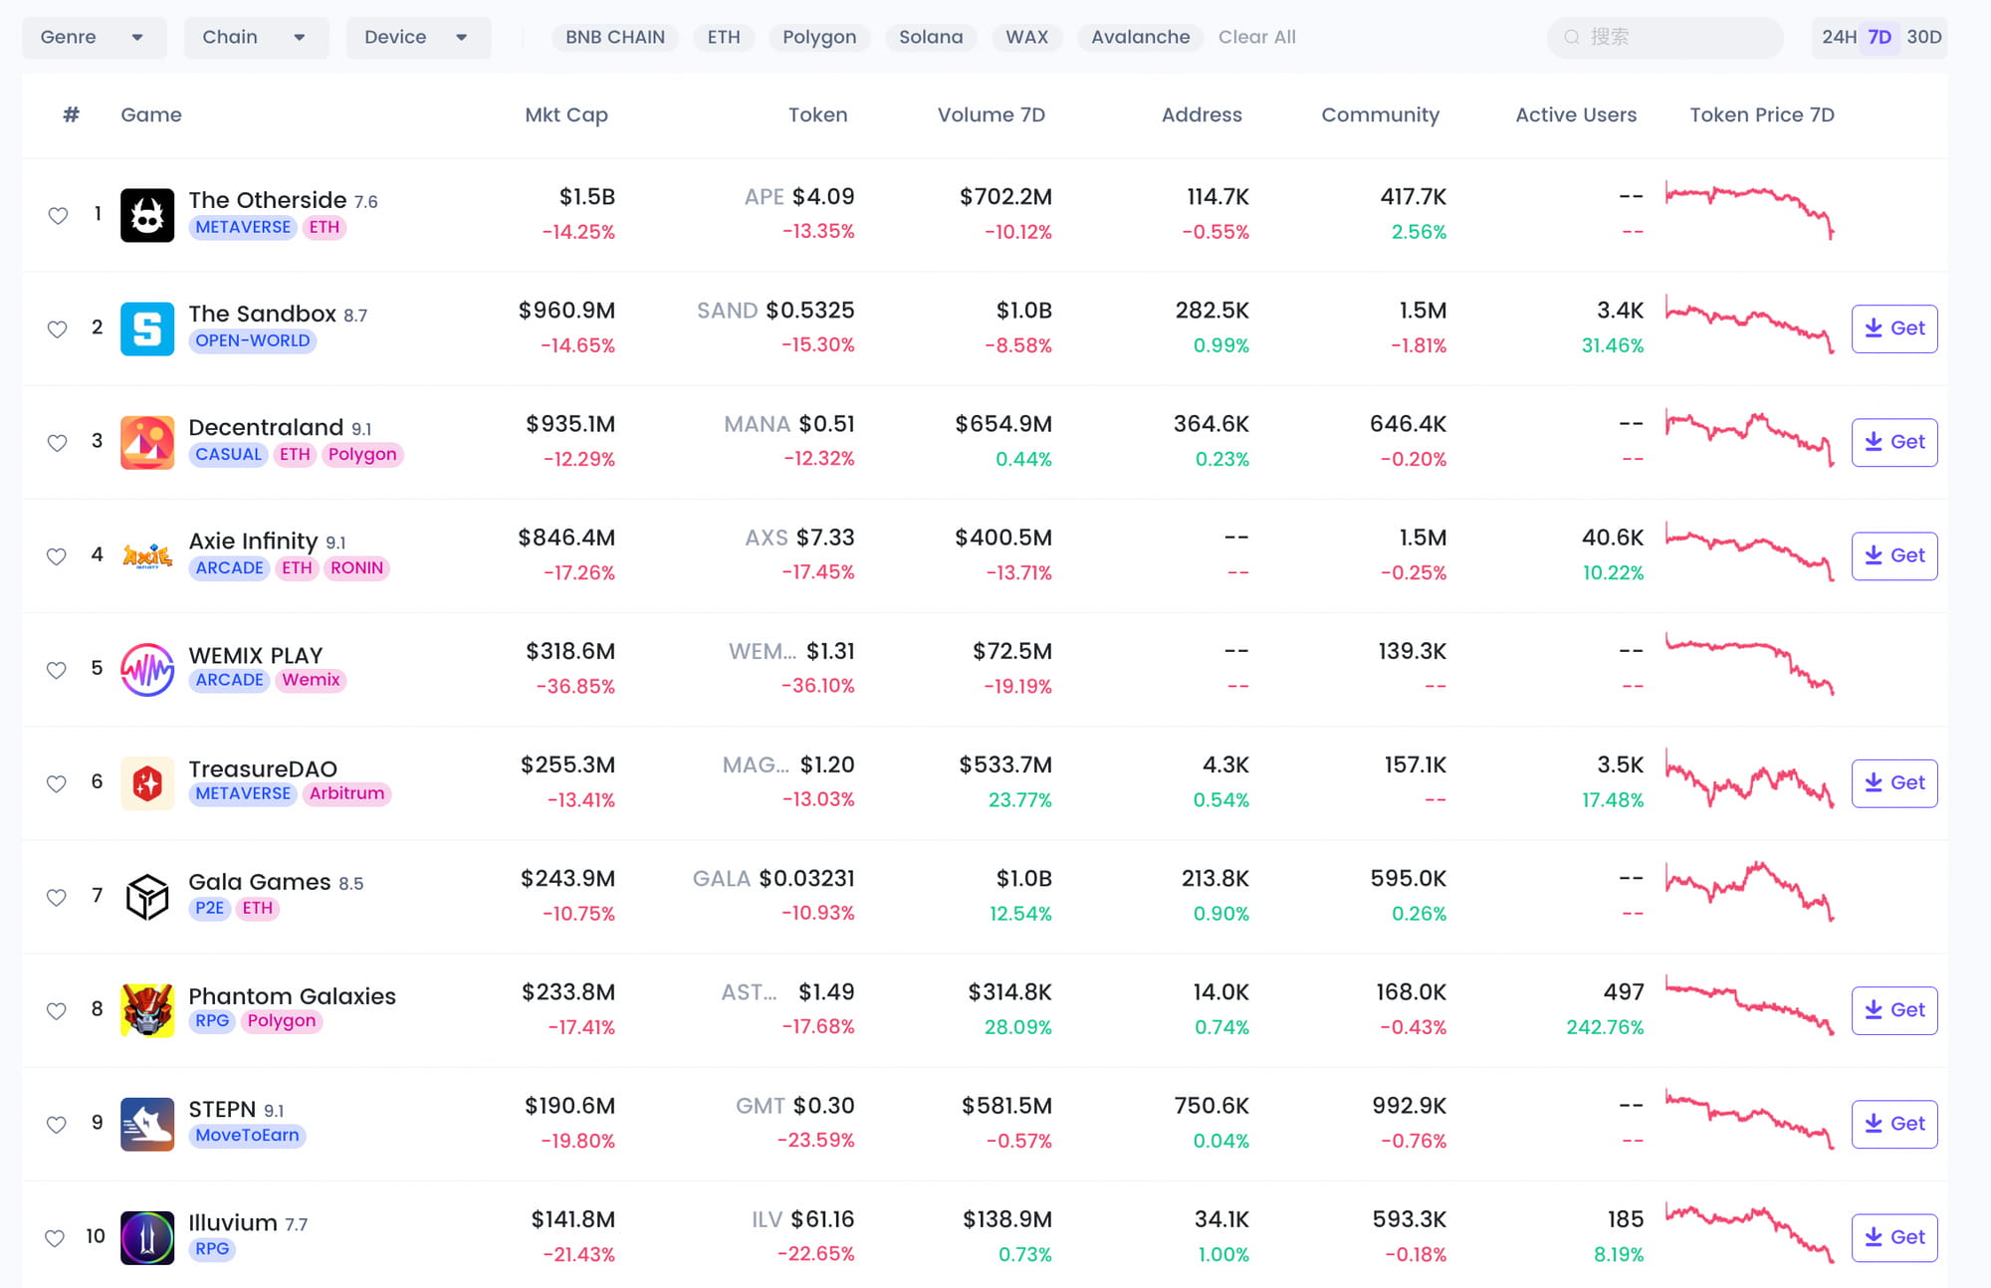
Task: Filter by Polygon chain chip
Action: pyautogui.click(x=819, y=37)
